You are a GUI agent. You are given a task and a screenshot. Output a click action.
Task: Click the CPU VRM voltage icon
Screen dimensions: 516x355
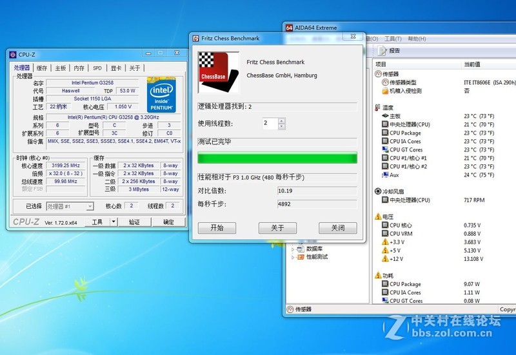[385, 233]
